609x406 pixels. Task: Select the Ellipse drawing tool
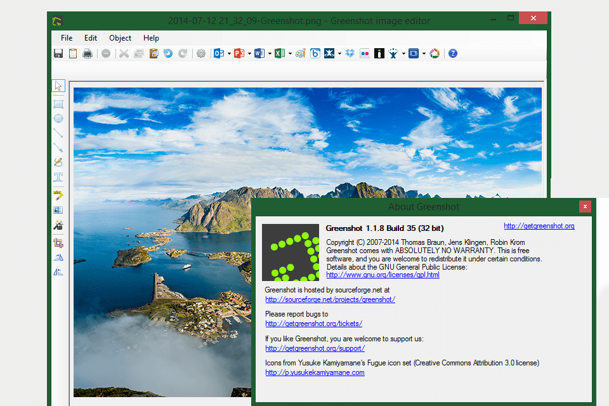point(58,118)
